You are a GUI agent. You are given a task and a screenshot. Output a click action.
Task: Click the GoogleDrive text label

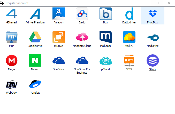[35, 46]
